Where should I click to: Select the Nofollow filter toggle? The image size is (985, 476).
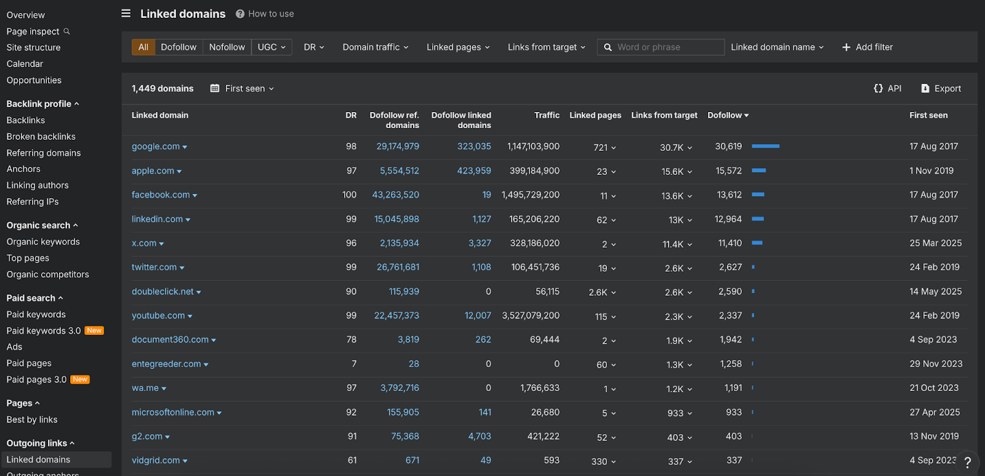tap(227, 47)
